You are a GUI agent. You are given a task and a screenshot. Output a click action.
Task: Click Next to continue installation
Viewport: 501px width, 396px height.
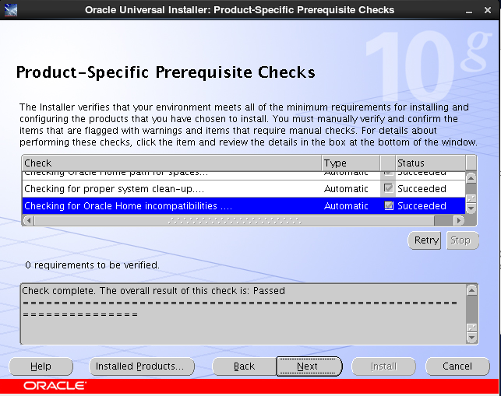309,366
